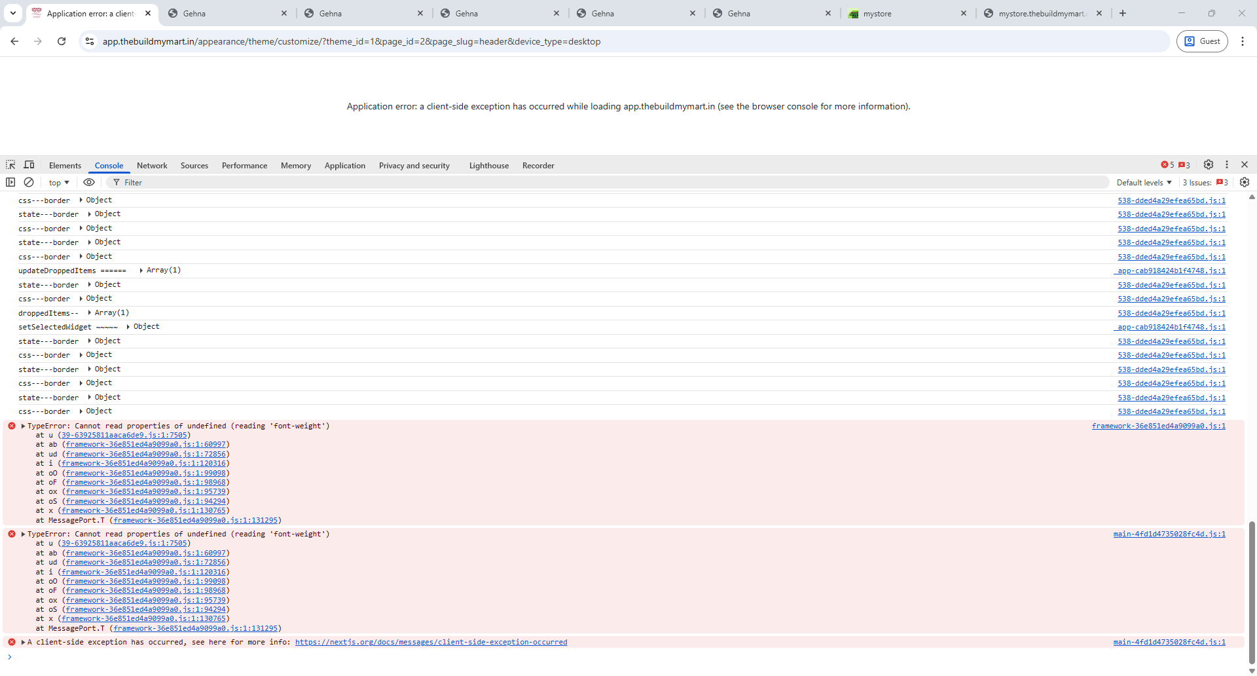The width and height of the screenshot is (1257, 676).
Task: Show the console sidebar icon
Action: click(10, 182)
